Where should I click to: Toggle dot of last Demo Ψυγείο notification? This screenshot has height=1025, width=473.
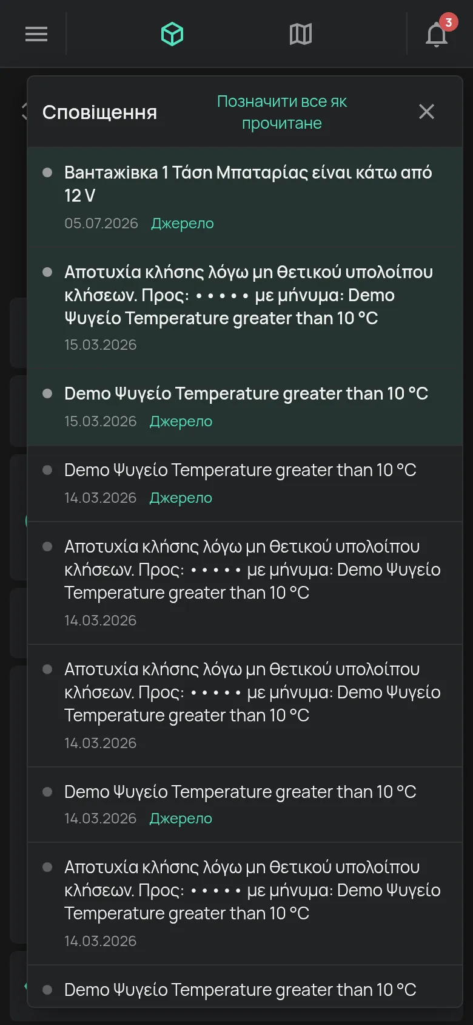coord(47,990)
